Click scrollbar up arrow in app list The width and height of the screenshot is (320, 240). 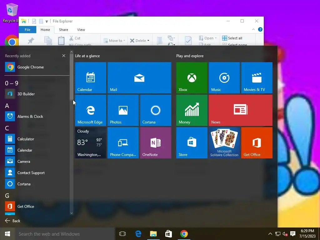coord(72,52)
